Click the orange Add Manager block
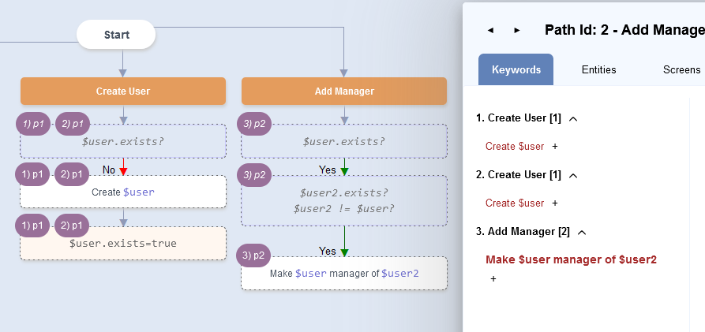The height and width of the screenshot is (332, 705). 344,91
